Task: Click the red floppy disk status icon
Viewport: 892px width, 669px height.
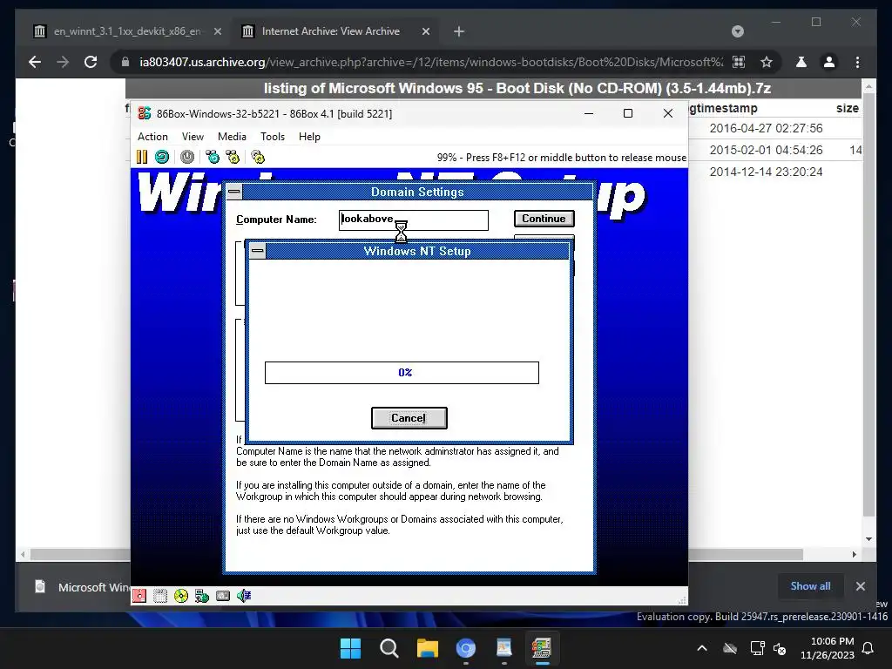Action: (x=139, y=596)
